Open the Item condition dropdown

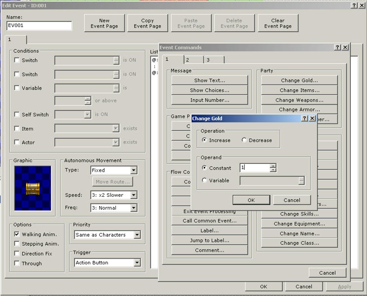coord(115,128)
